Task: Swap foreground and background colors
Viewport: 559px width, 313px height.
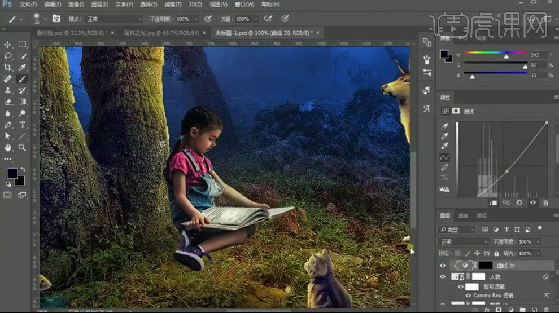Action: click(23, 170)
